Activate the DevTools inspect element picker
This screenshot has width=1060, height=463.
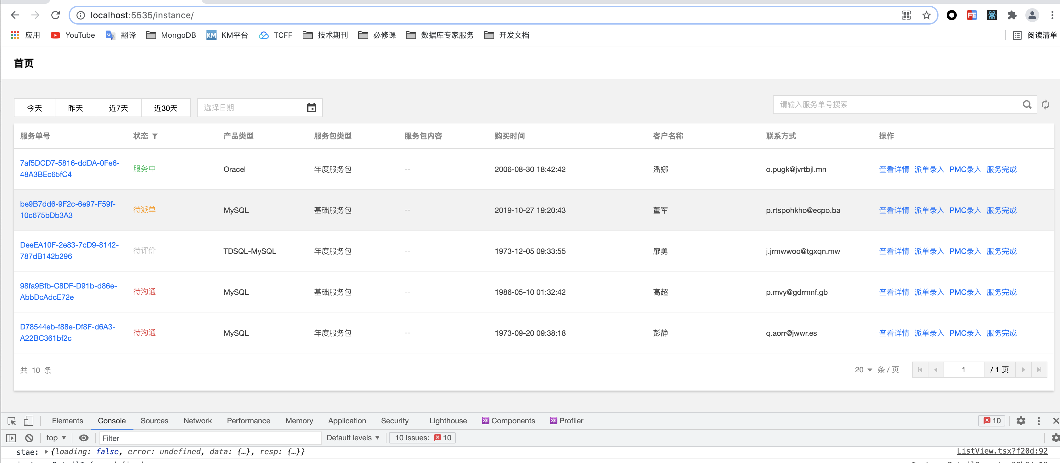click(12, 420)
